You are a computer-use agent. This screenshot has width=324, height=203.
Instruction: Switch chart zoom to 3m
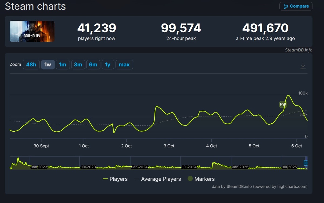(x=78, y=65)
